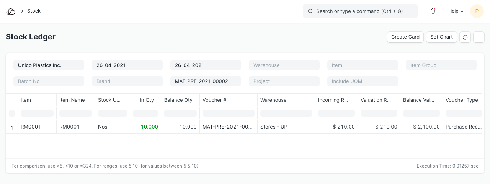The height and width of the screenshot is (184, 490).
Task: Open the notifications bell
Action: pyautogui.click(x=433, y=11)
